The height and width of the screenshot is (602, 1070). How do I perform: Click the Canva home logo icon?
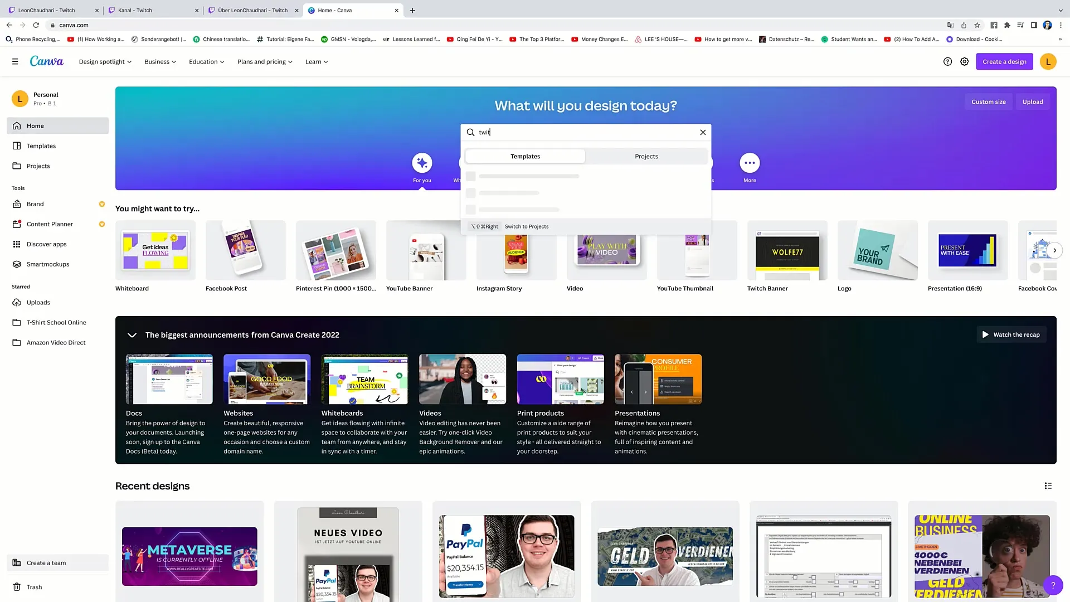click(x=46, y=61)
